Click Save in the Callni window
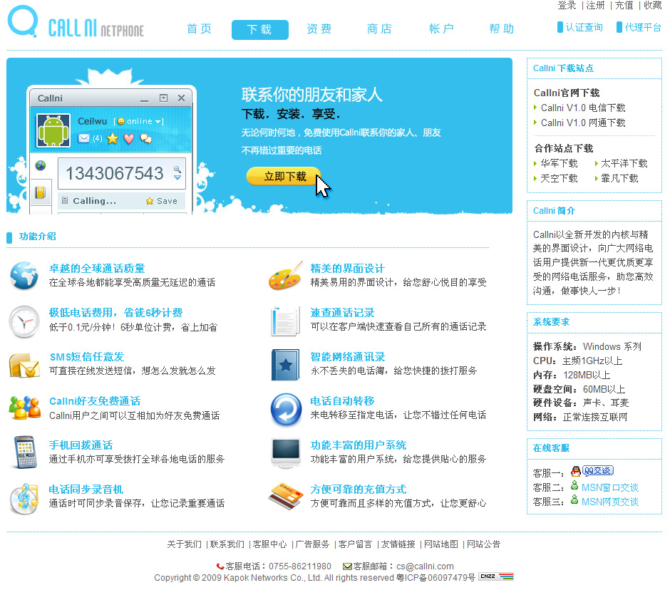This screenshot has width=670, height=590. (x=162, y=201)
